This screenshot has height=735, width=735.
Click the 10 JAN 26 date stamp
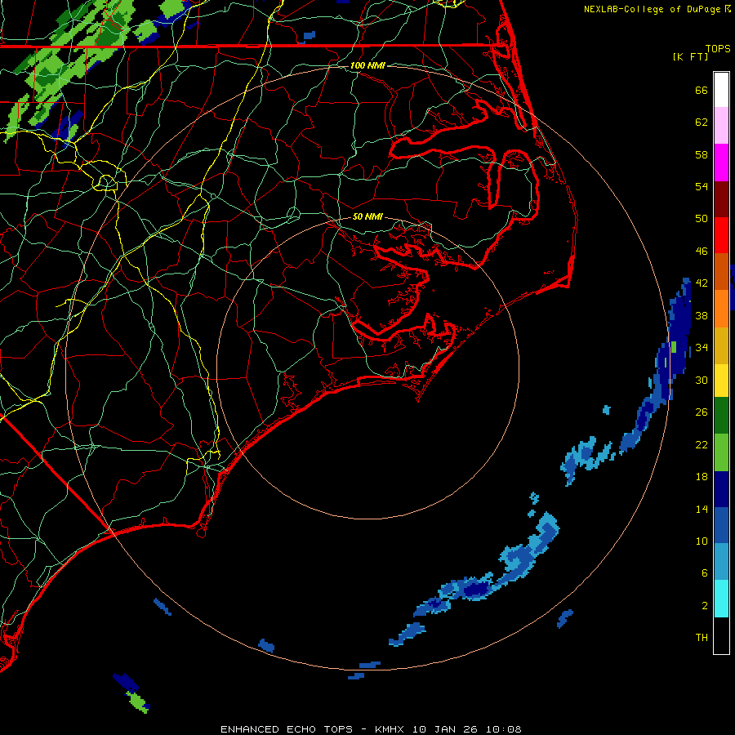[446, 729]
